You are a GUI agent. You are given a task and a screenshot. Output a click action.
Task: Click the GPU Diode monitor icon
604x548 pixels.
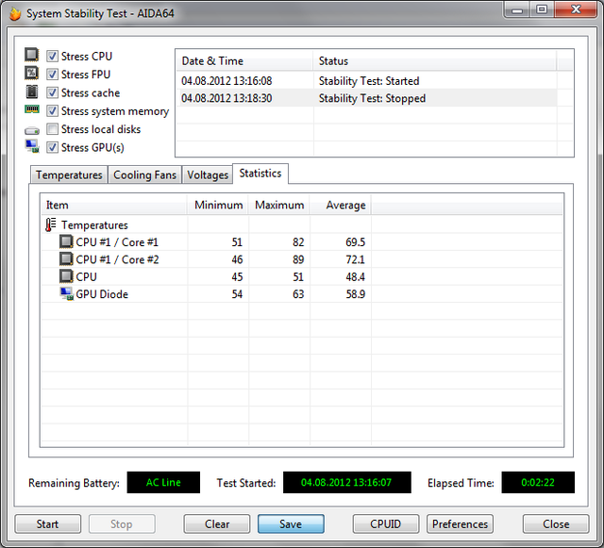tap(67, 294)
